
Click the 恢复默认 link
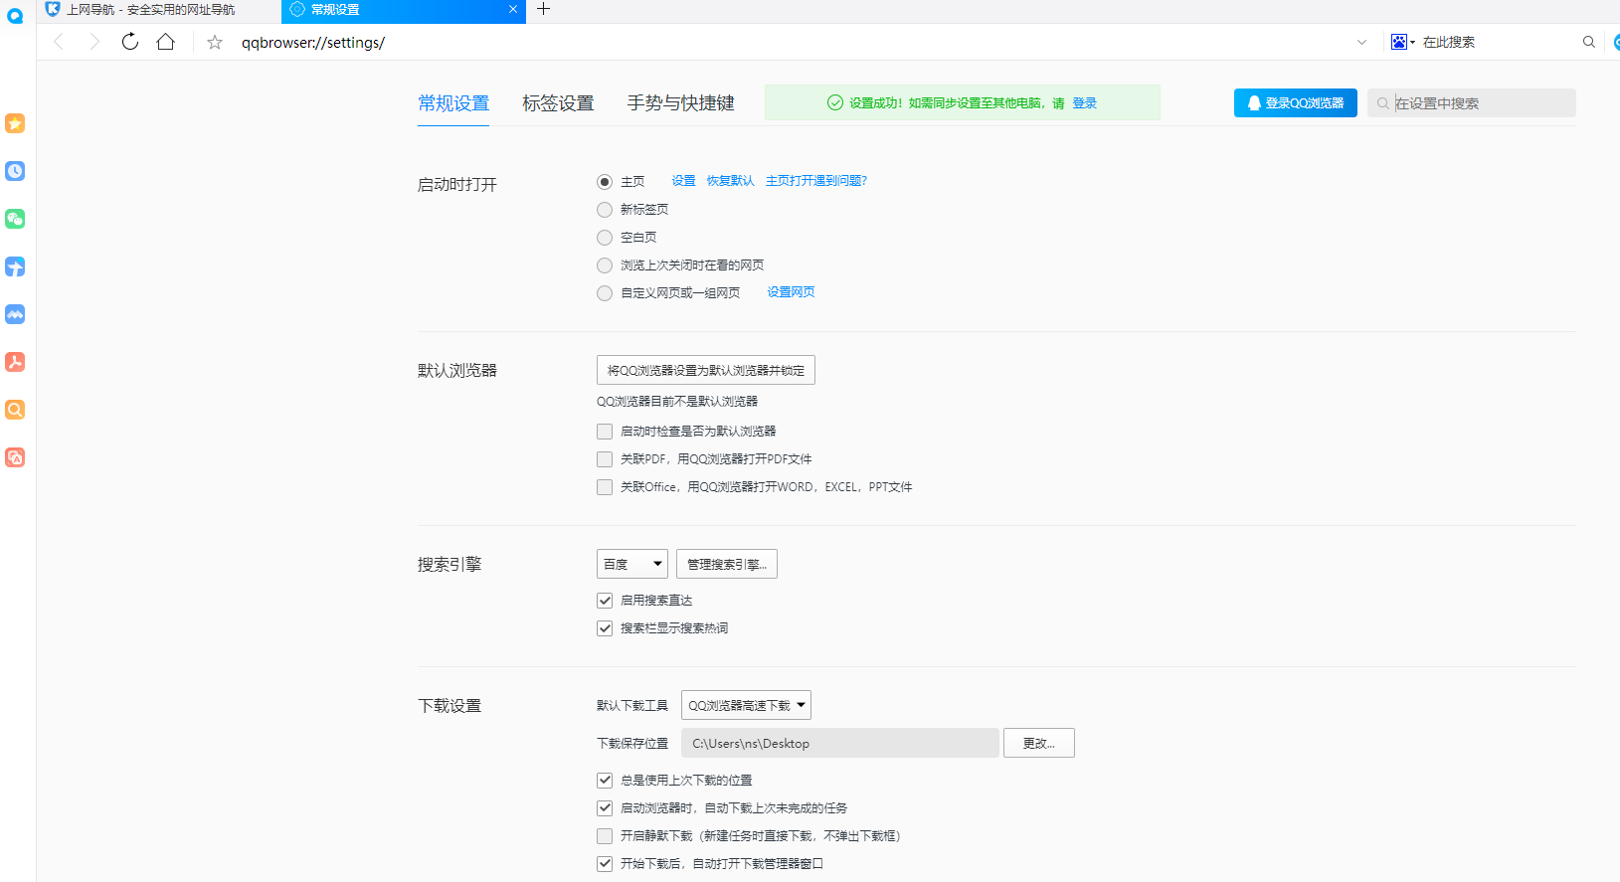tap(730, 181)
